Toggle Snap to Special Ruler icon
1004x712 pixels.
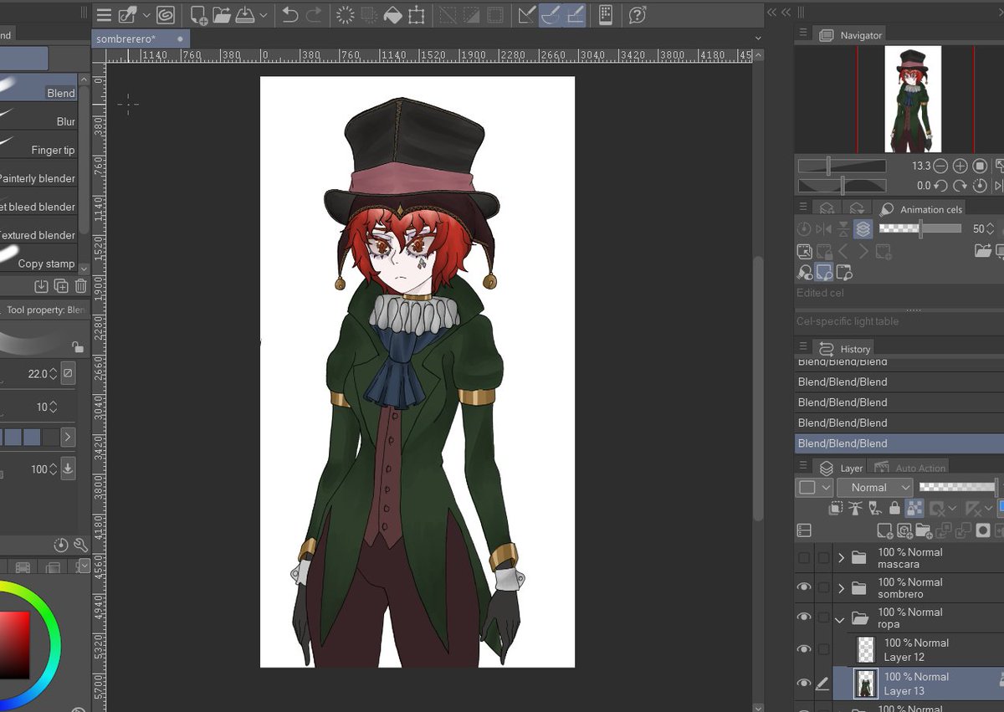pyautogui.click(x=551, y=15)
